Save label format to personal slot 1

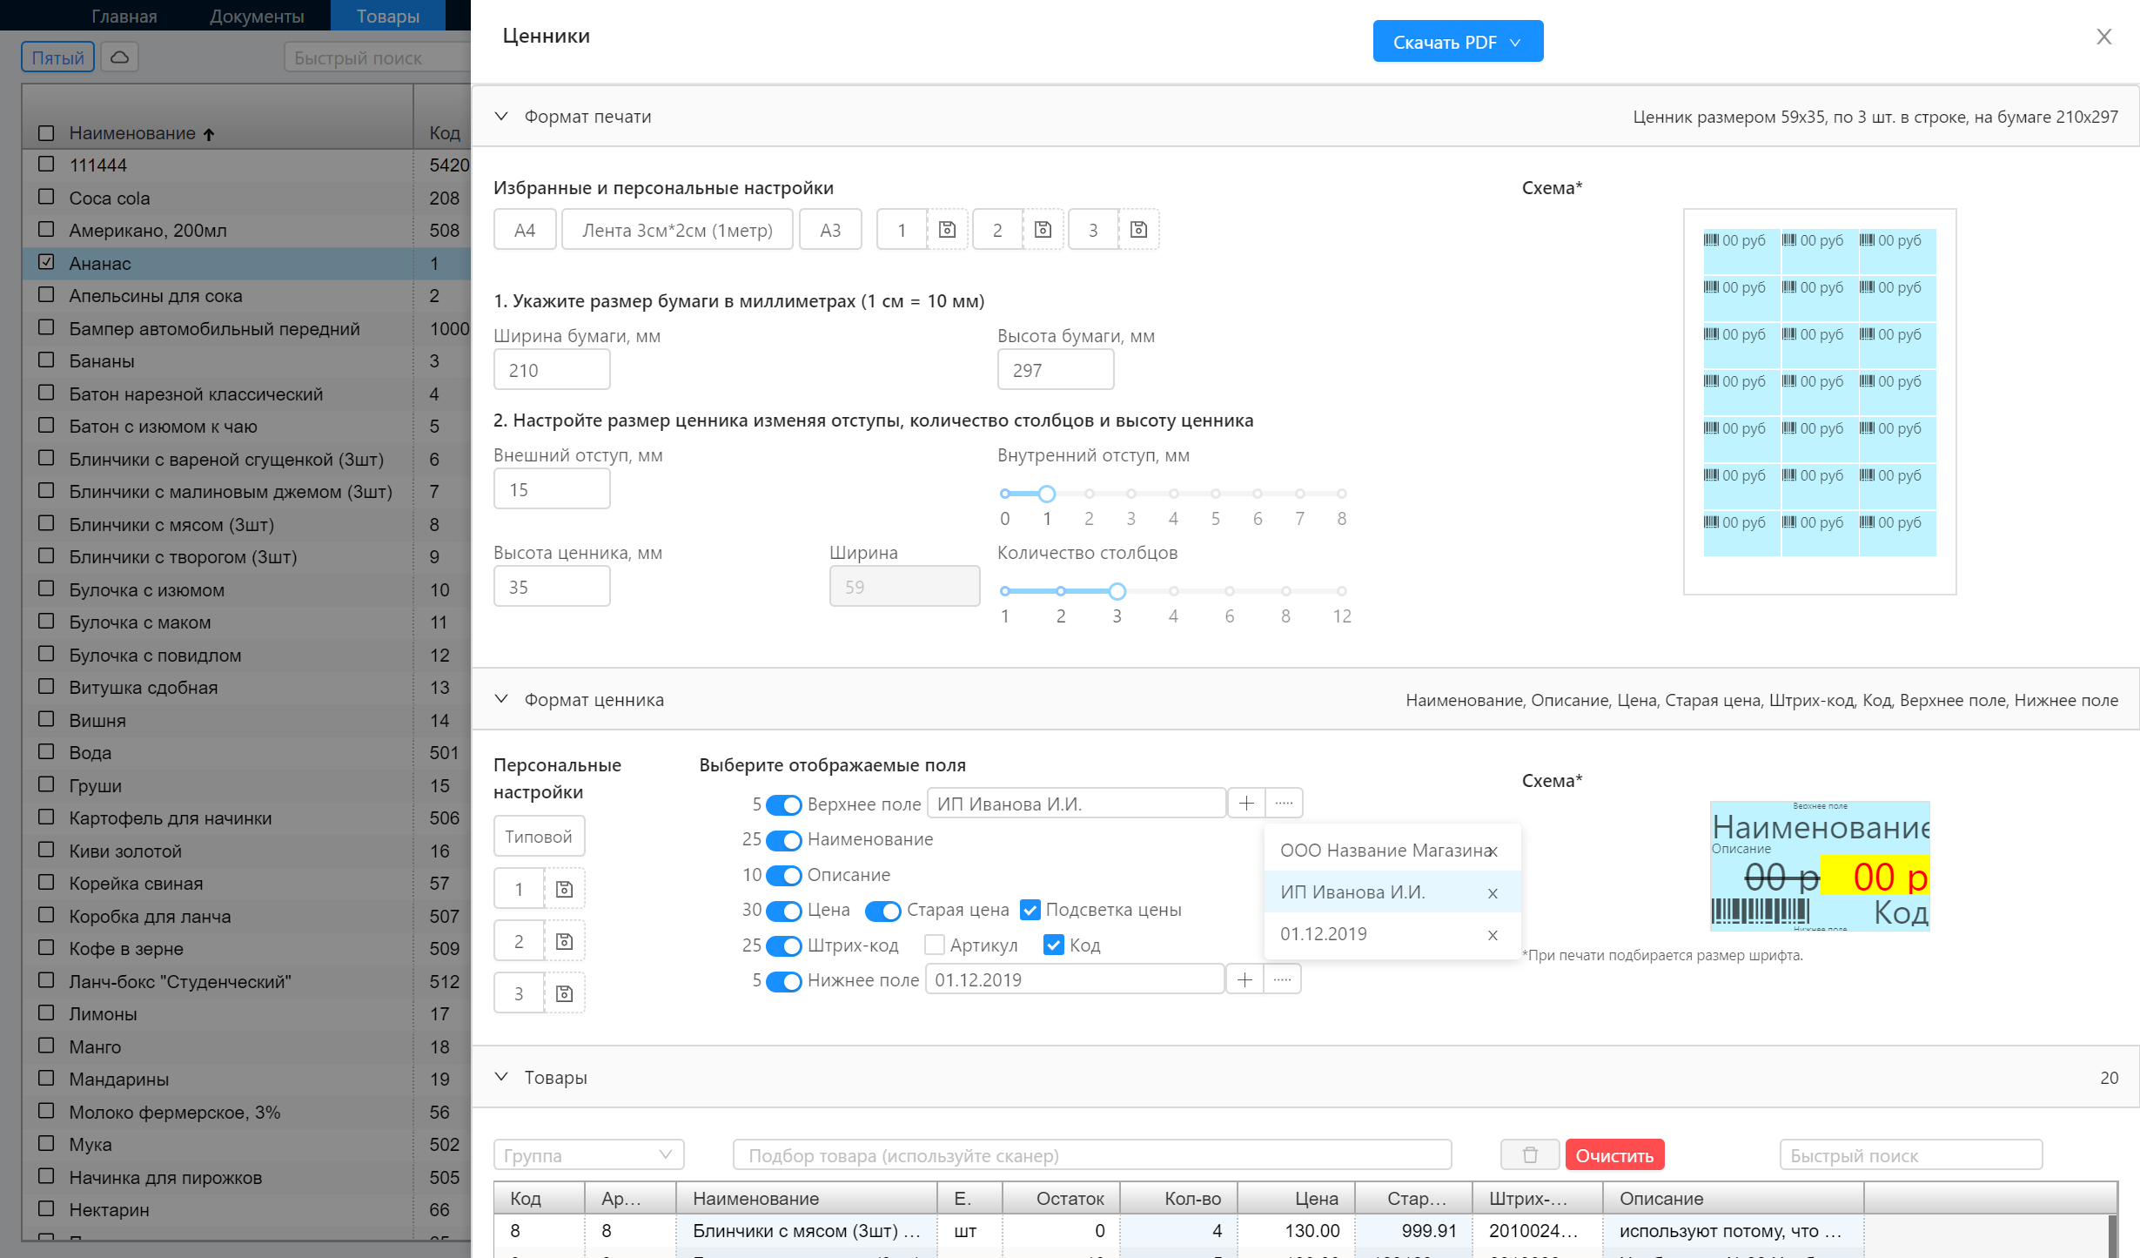click(x=564, y=889)
